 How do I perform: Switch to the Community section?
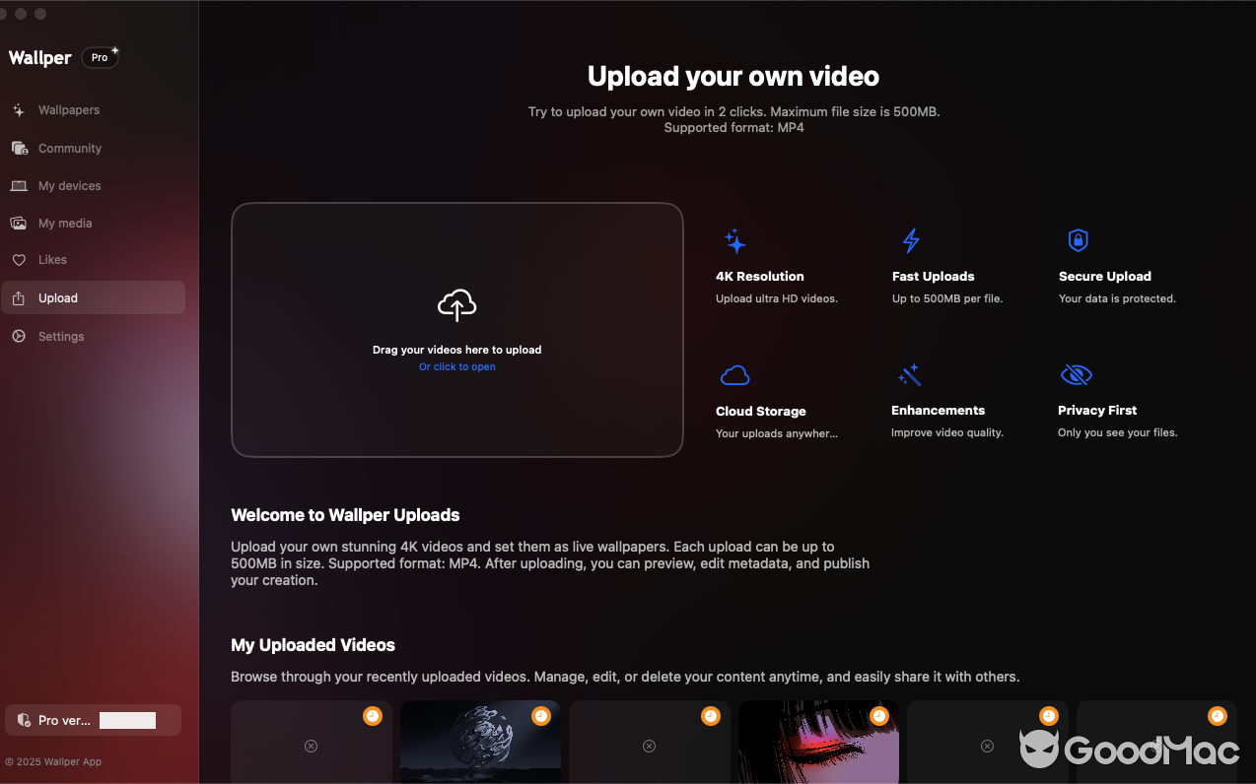[x=20, y=148]
